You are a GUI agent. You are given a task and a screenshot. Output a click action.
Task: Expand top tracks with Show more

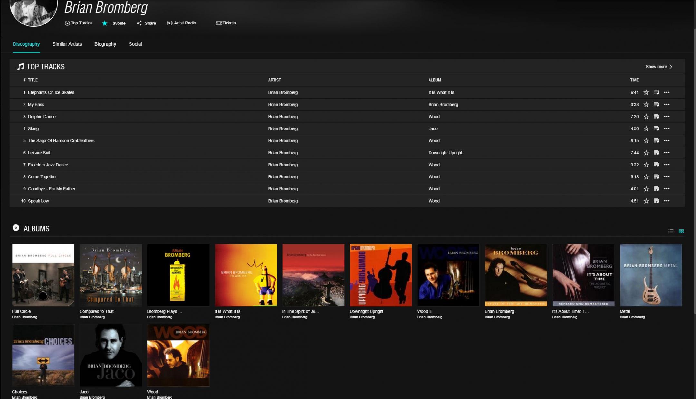coord(659,67)
